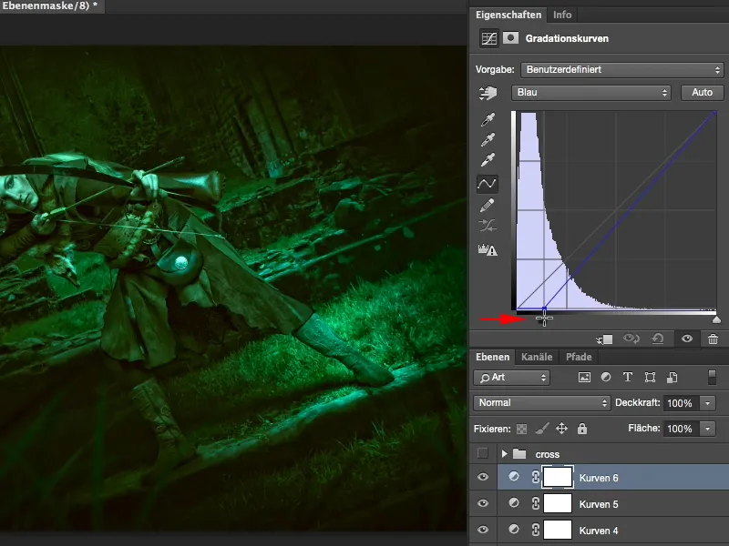The width and height of the screenshot is (729, 546).
Task: Click the white point input slider triangle
Action: (716, 319)
